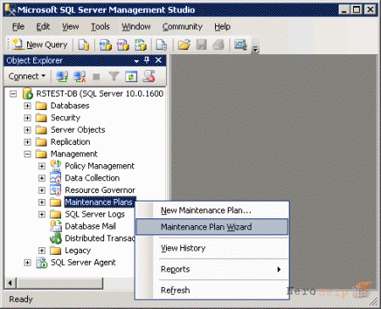Click the Analysis Services MDX Query icon
This screenshot has width=381, height=309.
106,45
